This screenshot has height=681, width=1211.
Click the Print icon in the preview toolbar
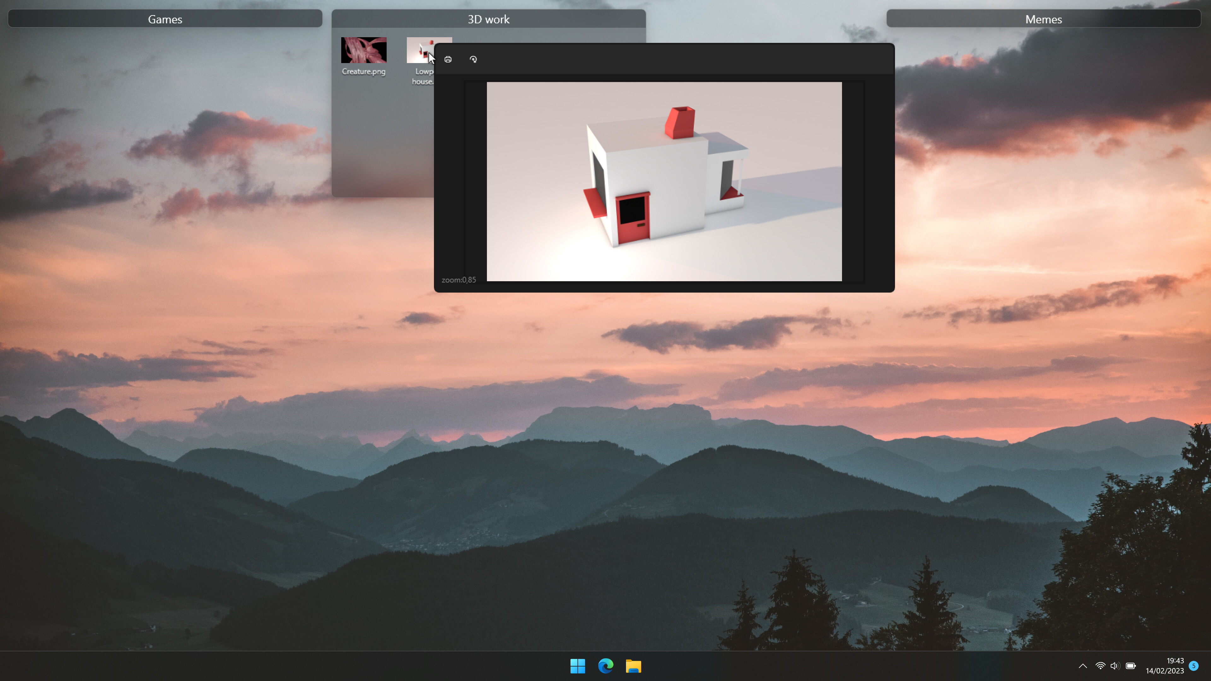[448, 59]
